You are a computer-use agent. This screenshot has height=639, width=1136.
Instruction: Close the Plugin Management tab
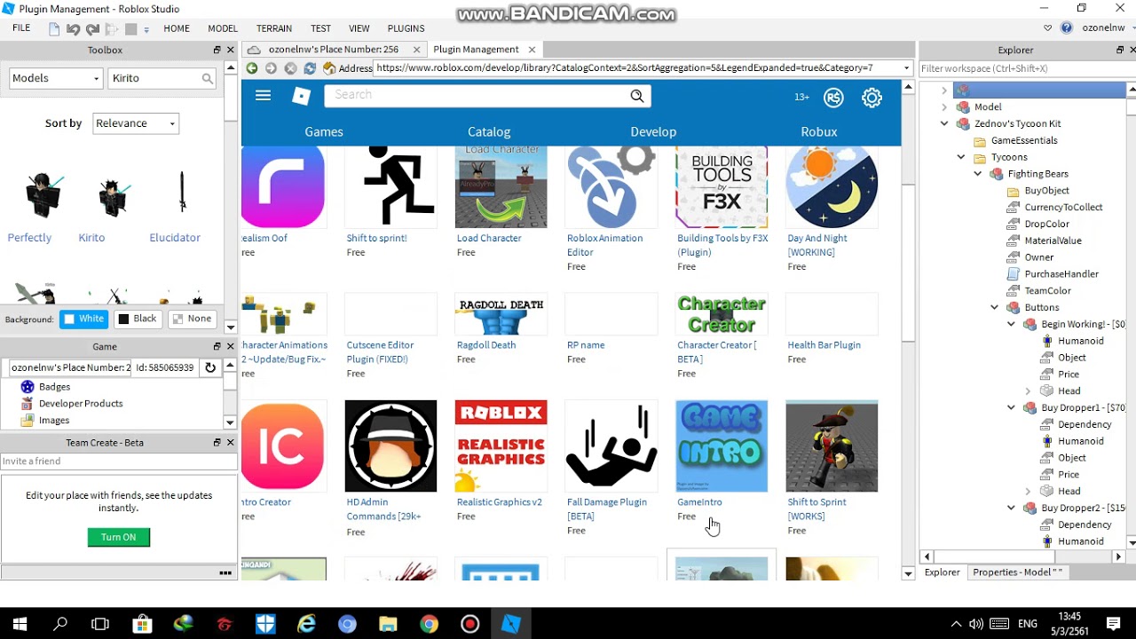coord(532,50)
